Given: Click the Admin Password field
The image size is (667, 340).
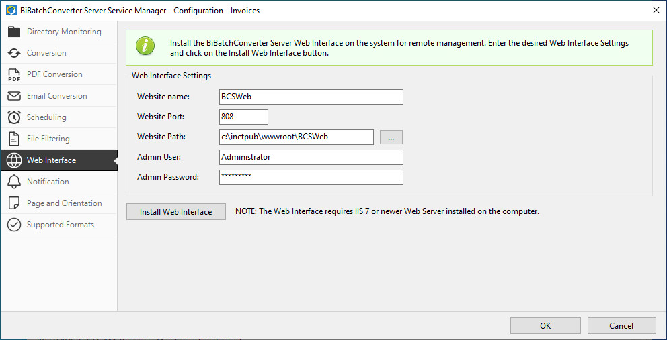Looking at the screenshot, I should 311,177.
